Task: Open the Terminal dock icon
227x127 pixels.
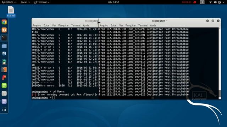Action: click(4, 38)
